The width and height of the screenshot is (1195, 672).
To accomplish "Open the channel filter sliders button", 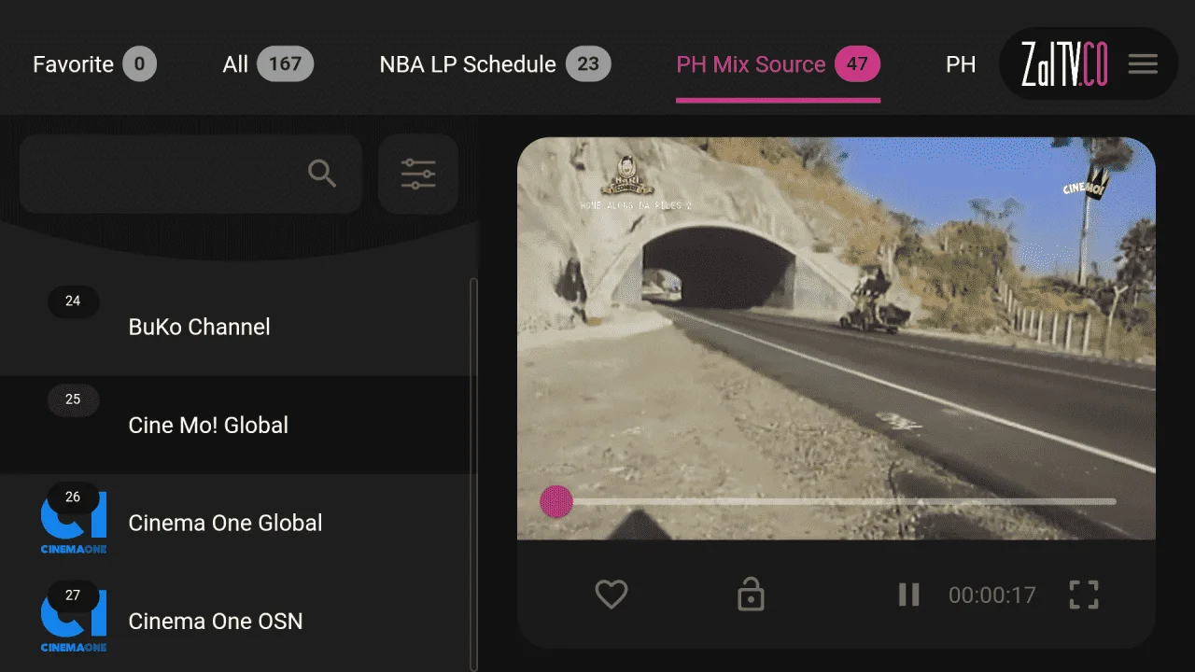I will 418,174.
